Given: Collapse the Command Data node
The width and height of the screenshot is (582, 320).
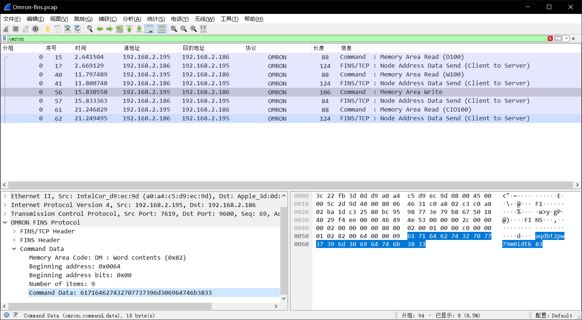Looking at the screenshot, I should [x=14, y=249].
